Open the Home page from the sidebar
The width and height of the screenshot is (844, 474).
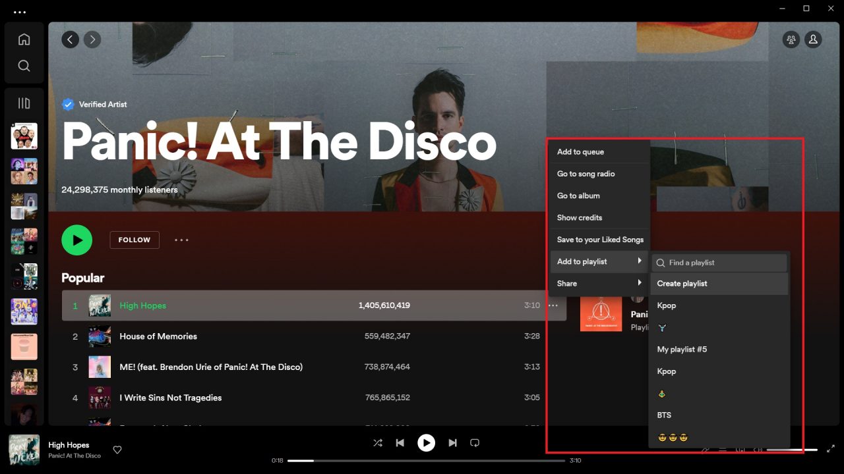tap(24, 39)
